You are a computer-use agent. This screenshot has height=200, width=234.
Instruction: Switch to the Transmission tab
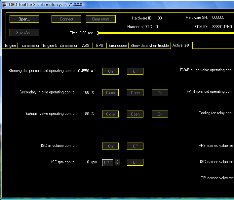click(x=30, y=46)
